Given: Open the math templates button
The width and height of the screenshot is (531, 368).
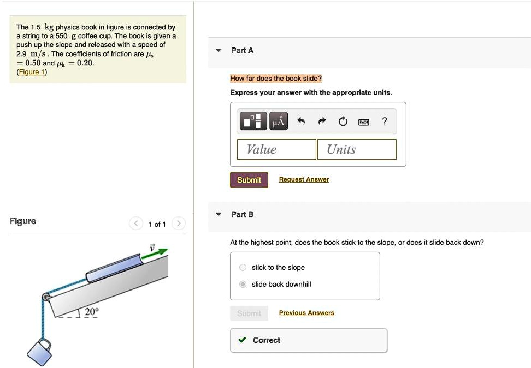Looking at the screenshot, I should click(253, 122).
